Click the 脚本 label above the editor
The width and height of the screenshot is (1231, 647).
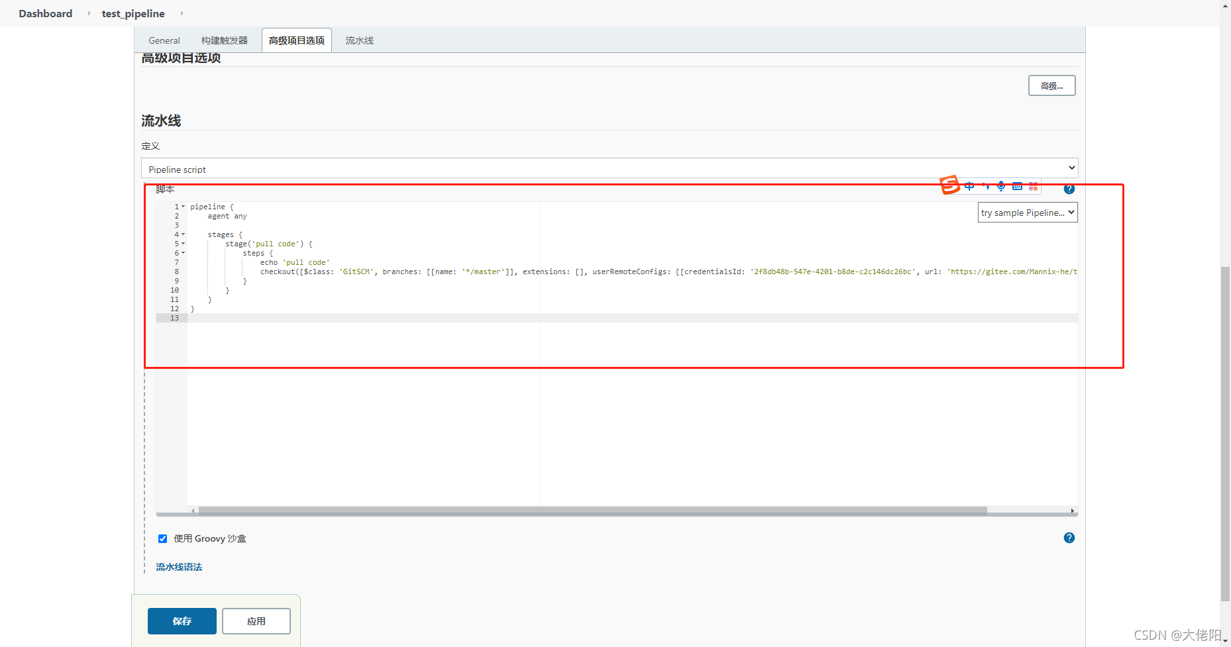point(165,189)
